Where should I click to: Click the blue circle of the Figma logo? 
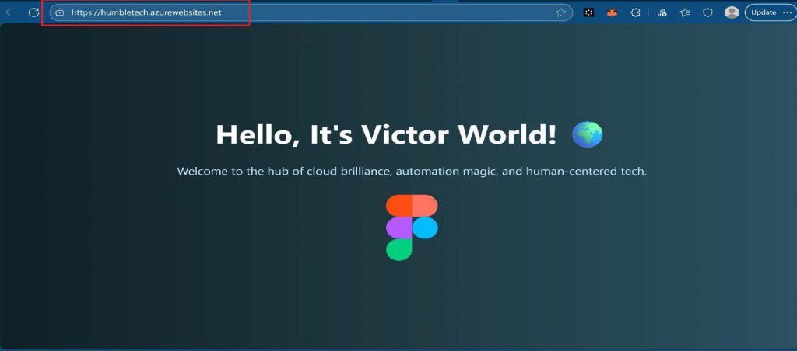click(425, 228)
